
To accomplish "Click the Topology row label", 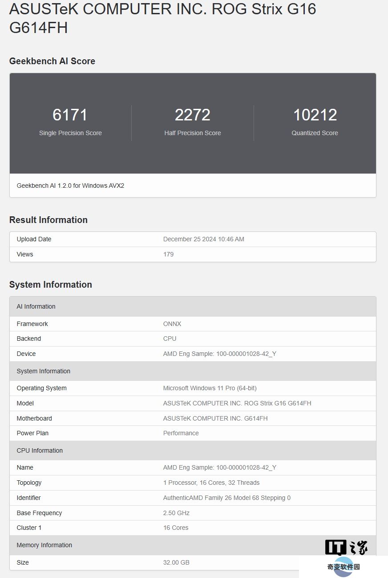I will click(x=29, y=483).
